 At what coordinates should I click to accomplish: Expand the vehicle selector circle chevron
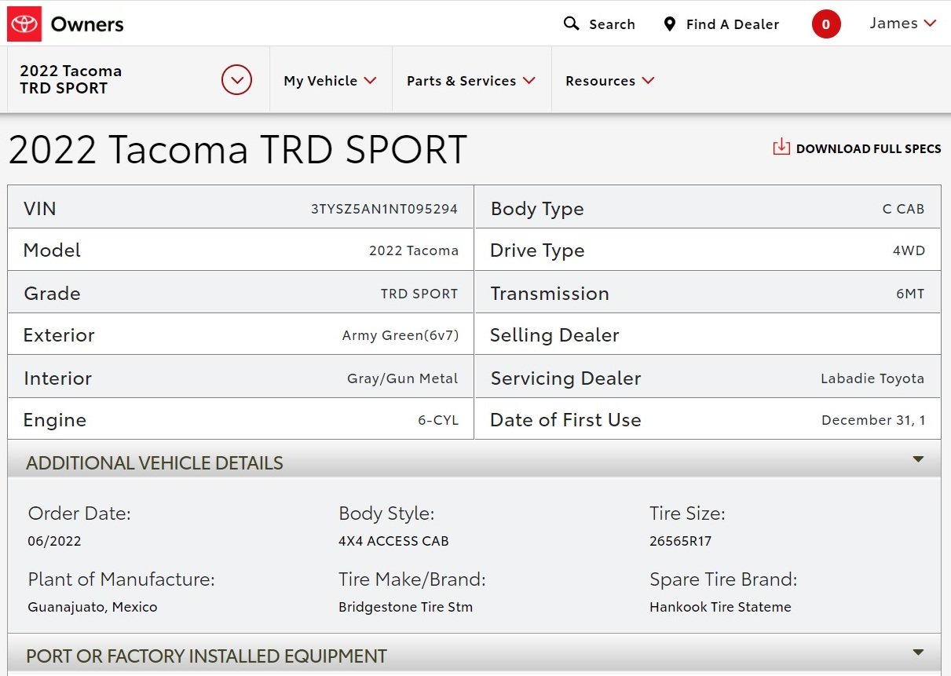pos(236,80)
